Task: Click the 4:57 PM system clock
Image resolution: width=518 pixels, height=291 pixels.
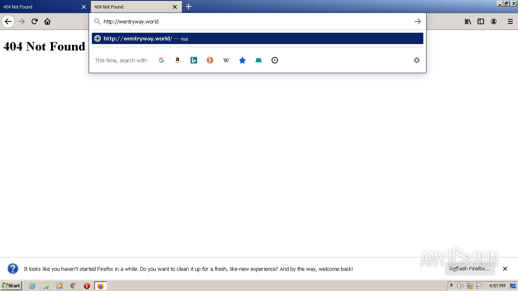Action: pyautogui.click(x=497, y=286)
